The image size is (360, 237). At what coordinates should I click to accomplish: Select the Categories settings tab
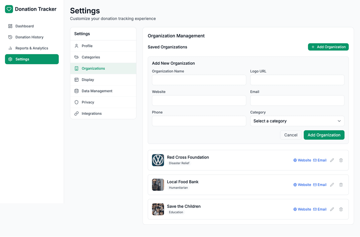coord(91,57)
